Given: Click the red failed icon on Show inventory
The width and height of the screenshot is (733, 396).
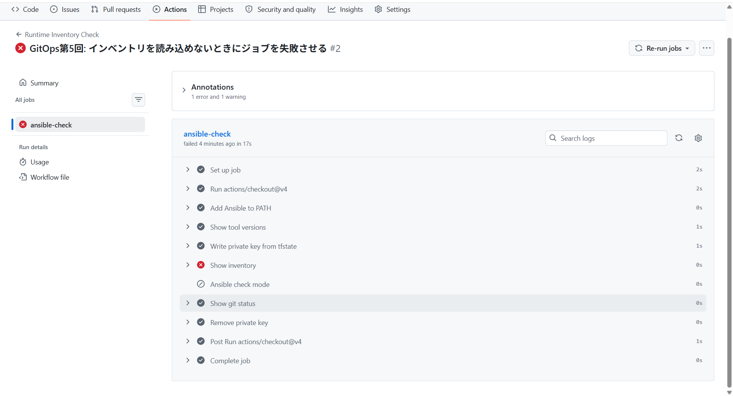Looking at the screenshot, I should click(201, 265).
